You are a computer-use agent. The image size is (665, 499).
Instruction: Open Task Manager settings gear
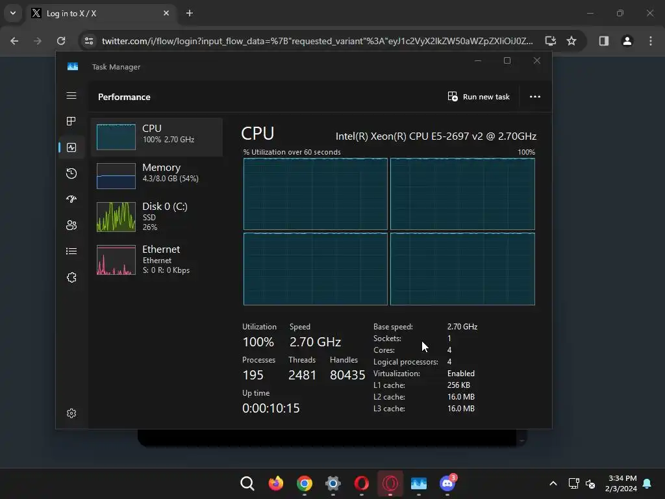pos(71,413)
